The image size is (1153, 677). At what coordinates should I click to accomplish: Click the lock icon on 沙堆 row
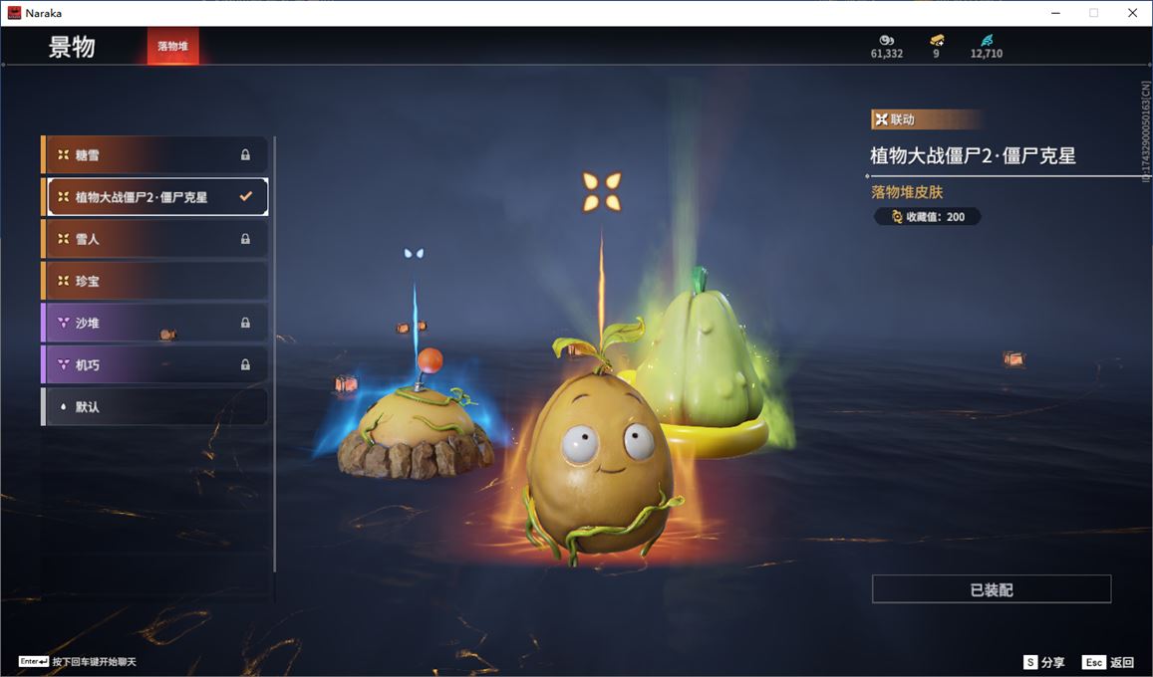point(245,323)
